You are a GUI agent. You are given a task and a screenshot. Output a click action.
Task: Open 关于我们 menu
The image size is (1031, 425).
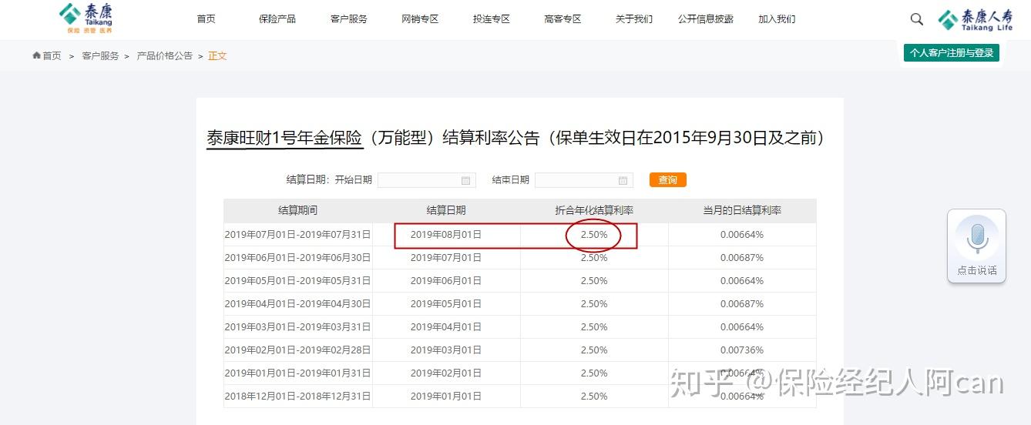point(634,19)
